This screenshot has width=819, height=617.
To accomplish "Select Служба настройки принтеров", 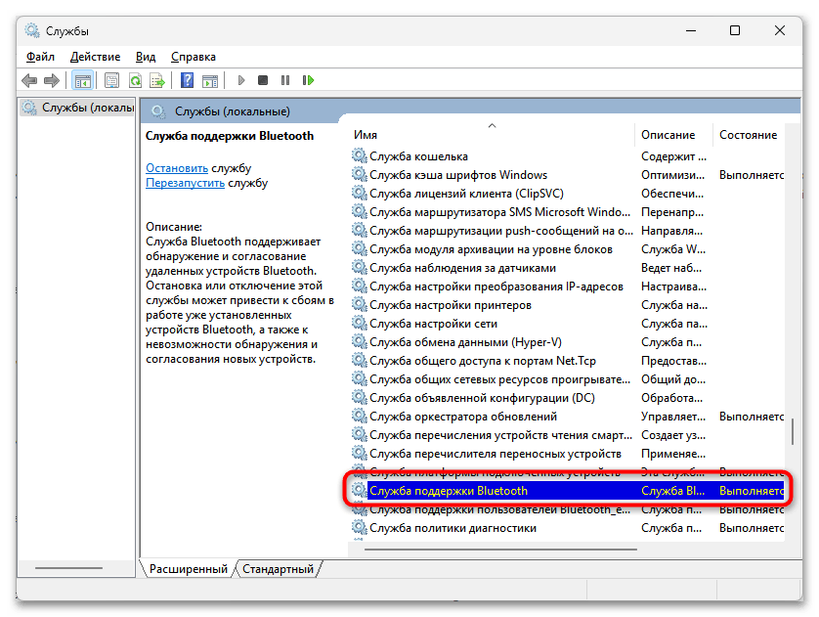I will (x=567, y=304).
